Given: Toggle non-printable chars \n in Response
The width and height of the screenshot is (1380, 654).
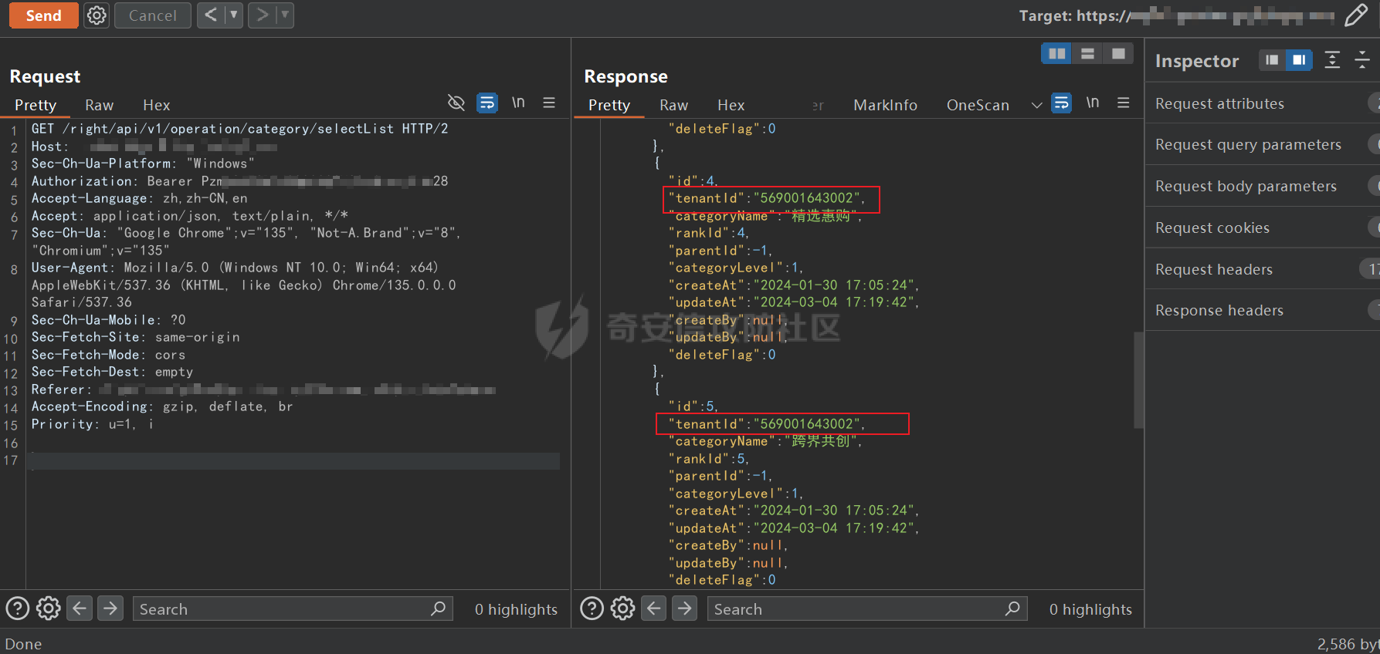Looking at the screenshot, I should point(1093,103).
